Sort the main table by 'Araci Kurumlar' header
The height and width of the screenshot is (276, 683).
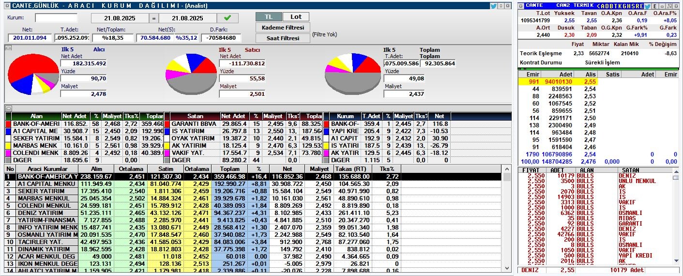(x=47, y=169)
